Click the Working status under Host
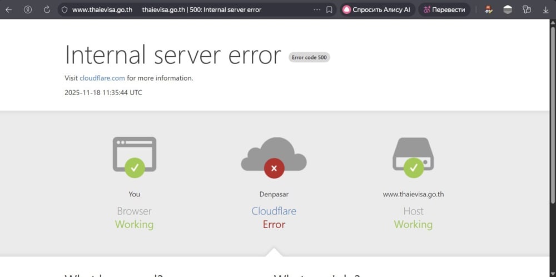 [414, 225]
